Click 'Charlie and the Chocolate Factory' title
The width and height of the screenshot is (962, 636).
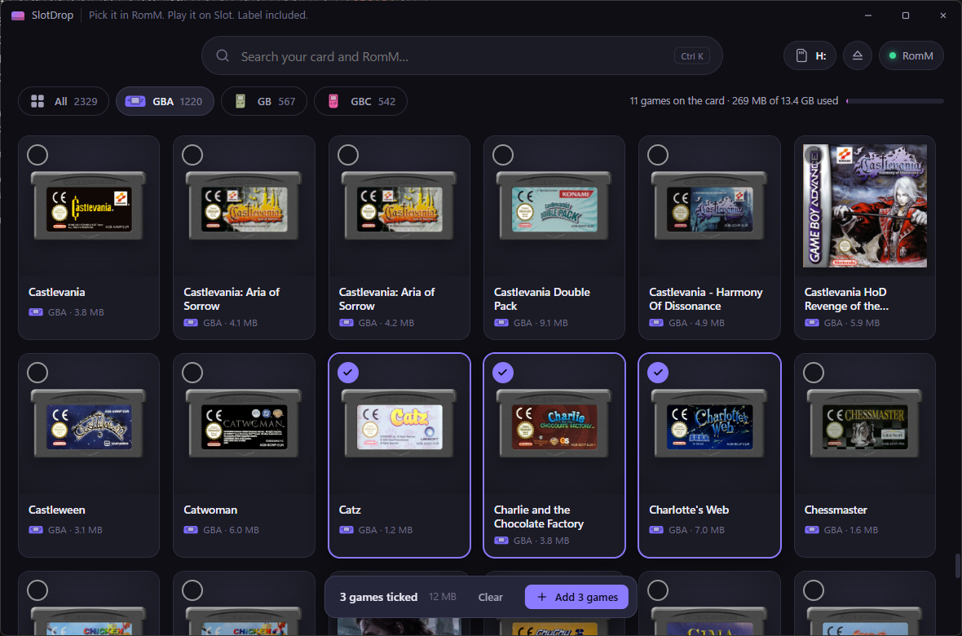point(539,517)
